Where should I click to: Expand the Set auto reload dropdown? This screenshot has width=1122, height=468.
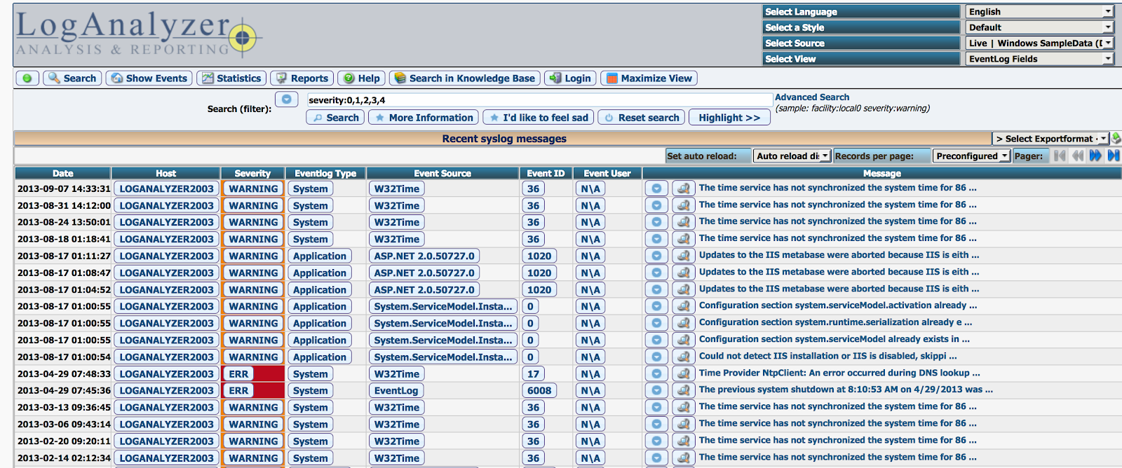pyautogui.click(x=792, y=156)
